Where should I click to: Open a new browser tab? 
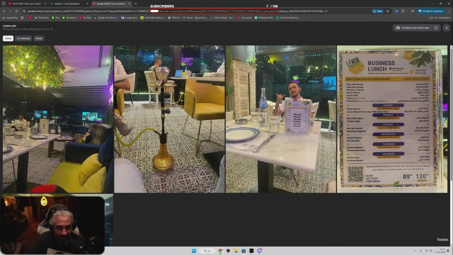[x=136, y=4]
